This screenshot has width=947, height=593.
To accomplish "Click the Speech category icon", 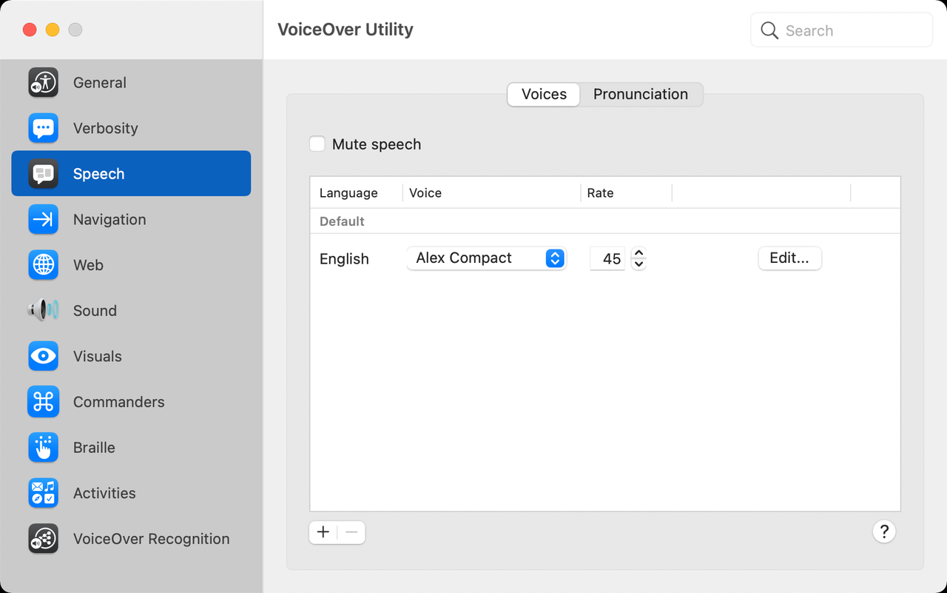I will [x=44, y=174].
